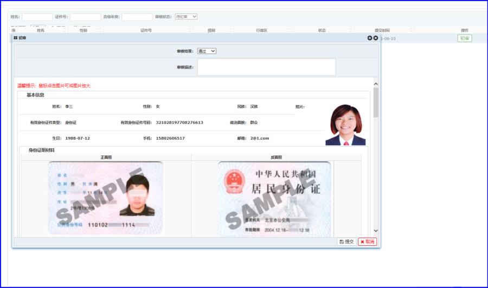
Task: Click the 提交时间 column header
Action: tap(382, 30)
